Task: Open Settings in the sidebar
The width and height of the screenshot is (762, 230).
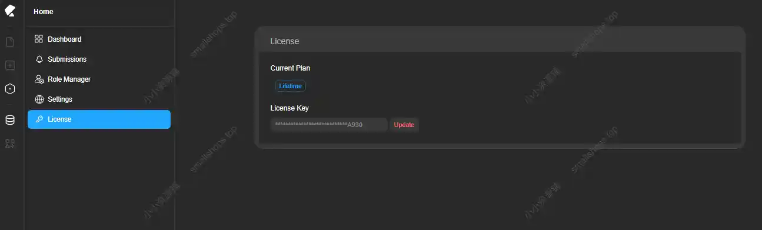Action: click(x=99, y=99)
